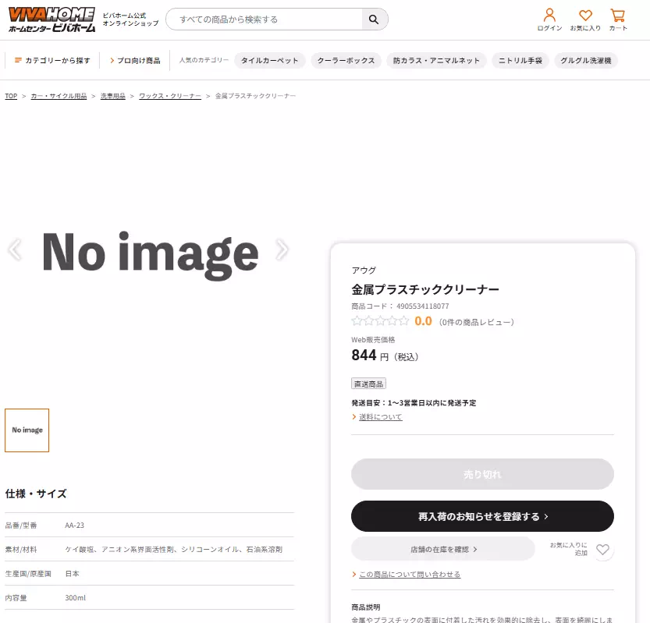Select the クーラーボックス category tab

[x=346, y=60]
